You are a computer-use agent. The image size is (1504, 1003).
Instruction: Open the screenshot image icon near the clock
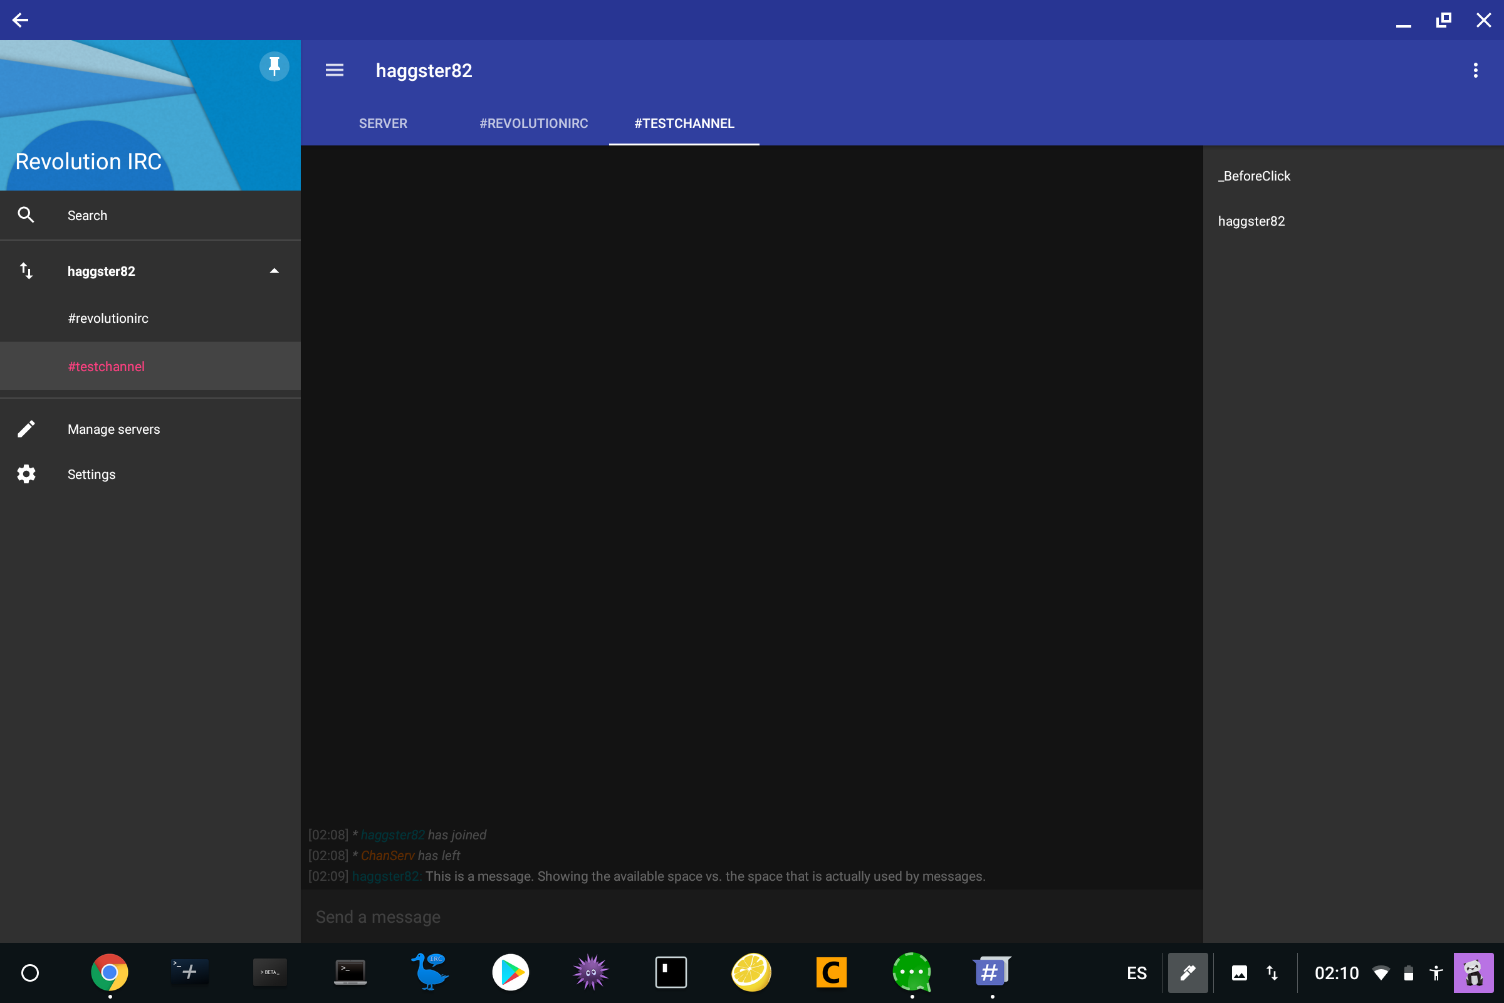[x=1240, y=972]
